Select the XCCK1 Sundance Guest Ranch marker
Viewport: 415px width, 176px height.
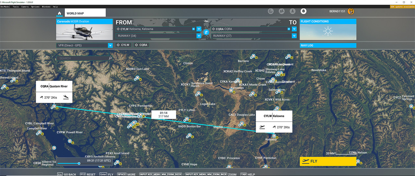[x=198, y=94]
